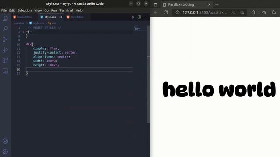Add this page to favorites star icon
Image resolution: width=280 pixels, height=157 pixels.
click(x=242, y=13)
